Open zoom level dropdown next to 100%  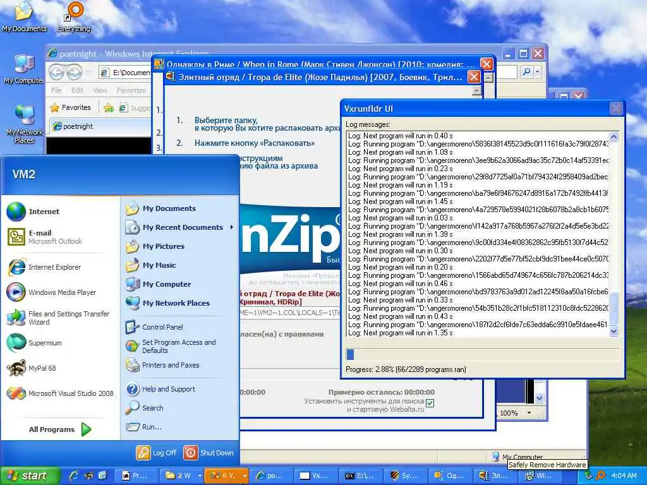point(529,413)
